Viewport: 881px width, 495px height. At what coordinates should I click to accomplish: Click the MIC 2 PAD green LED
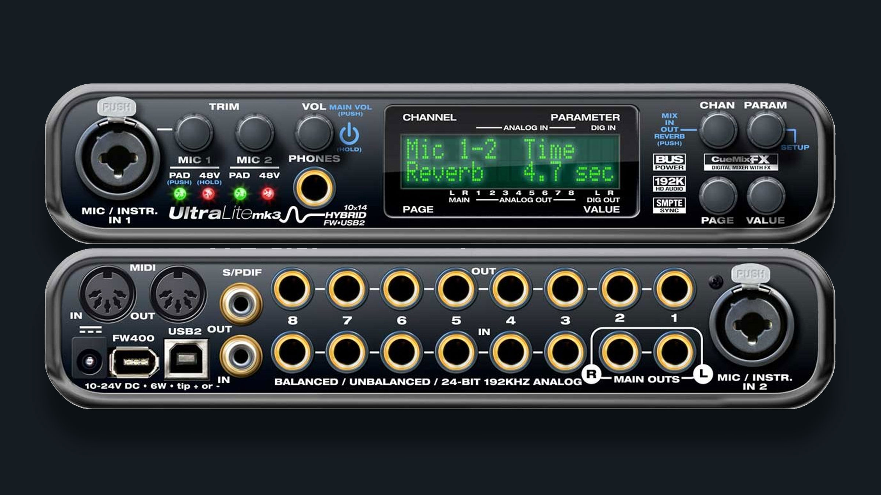point(240,193)
